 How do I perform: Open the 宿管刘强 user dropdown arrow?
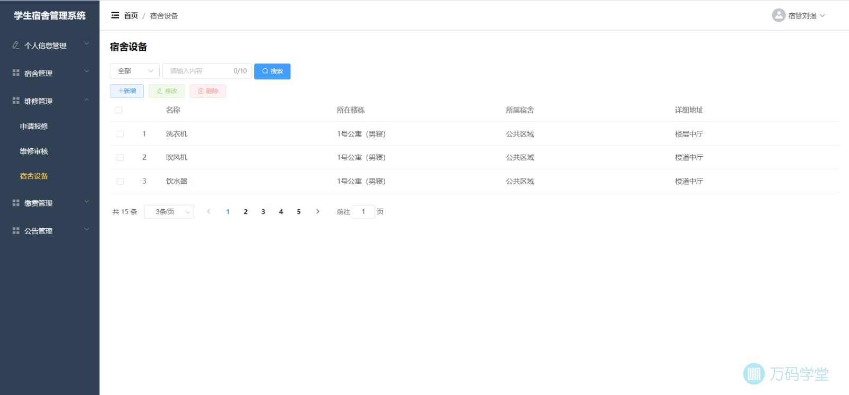[822, 15]
